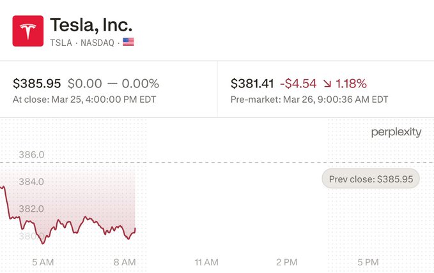The width and height of the screenshot is (434, 273).
Task: Click the -$4.54 price change value
Action: tap(298, 84)
